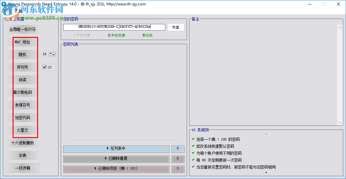This screenshot has height=179, width=346.
Task: Close the Strong Passwords Need Entropy window
Action: (x=338, y=4)
